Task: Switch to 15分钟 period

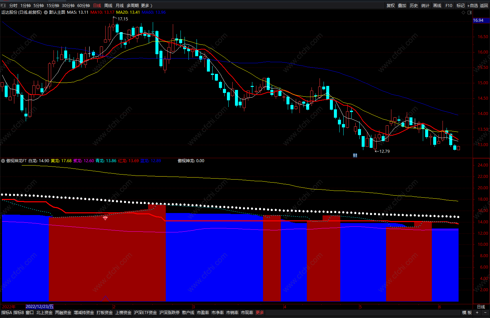Action: [x=53, y=5]
